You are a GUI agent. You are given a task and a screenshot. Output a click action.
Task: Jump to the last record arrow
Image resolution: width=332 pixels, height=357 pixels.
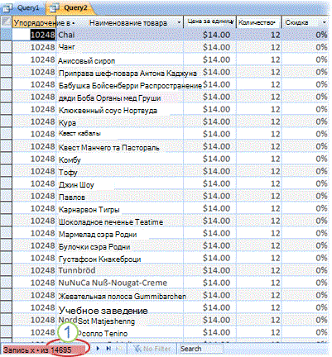108,349
